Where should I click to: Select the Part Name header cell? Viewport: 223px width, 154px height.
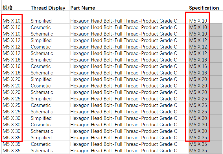(x=128, y=8)
